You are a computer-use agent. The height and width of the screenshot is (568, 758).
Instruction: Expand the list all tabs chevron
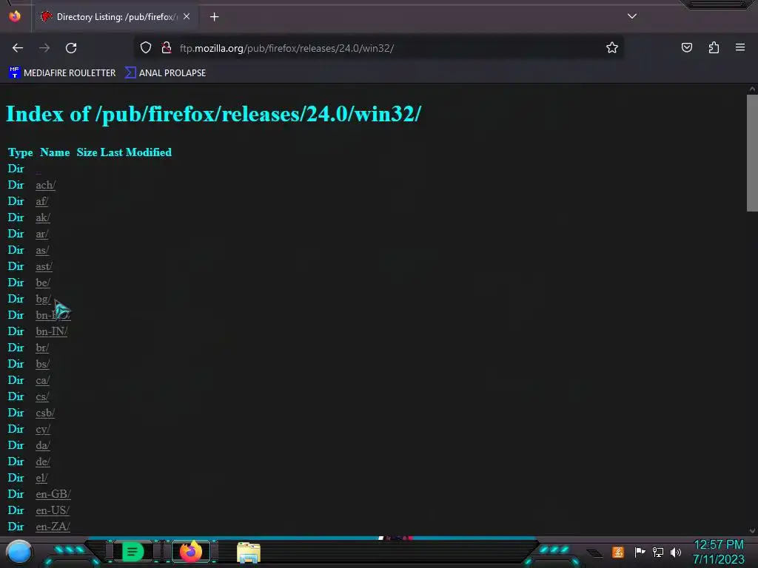pos(632,16)
